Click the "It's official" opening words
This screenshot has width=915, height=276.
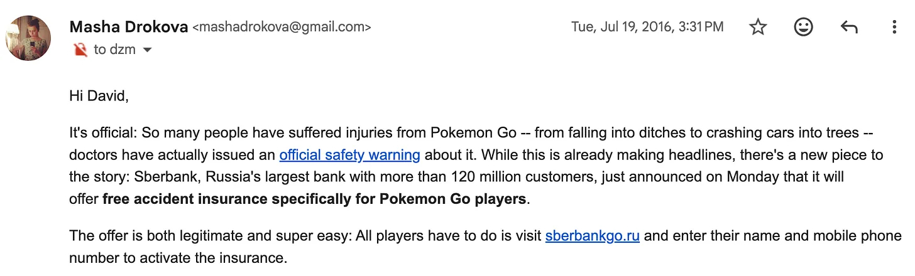[100, 133]
